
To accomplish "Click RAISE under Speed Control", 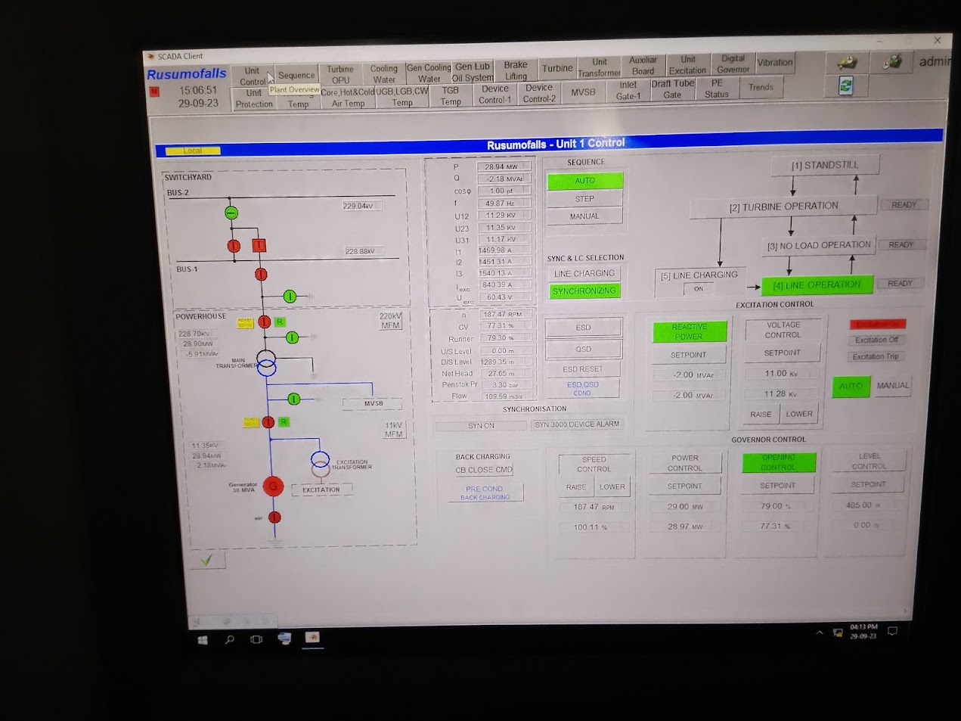I will click(x=576, y=487).
